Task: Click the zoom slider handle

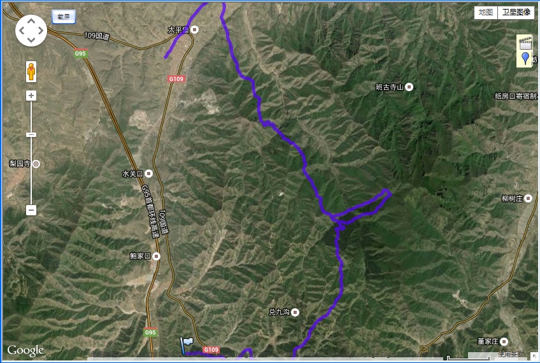Action: click(x=31, y=134)
